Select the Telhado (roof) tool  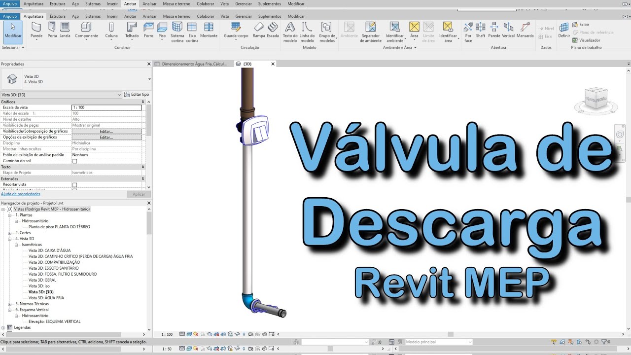tap(132, 31)
